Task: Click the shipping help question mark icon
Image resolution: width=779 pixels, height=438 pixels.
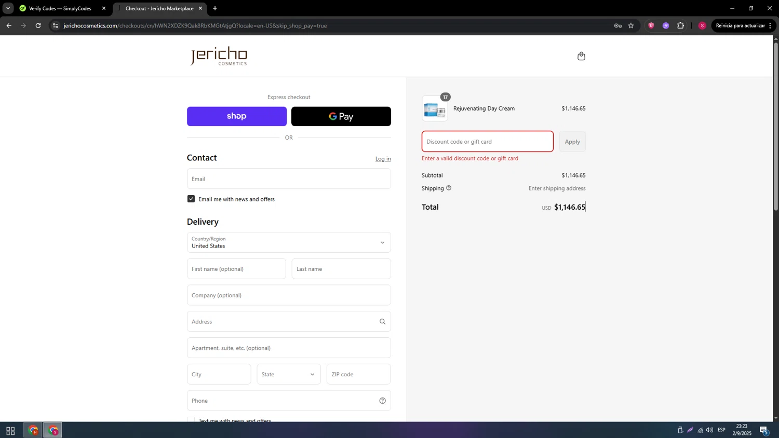Action: [449, 188]
